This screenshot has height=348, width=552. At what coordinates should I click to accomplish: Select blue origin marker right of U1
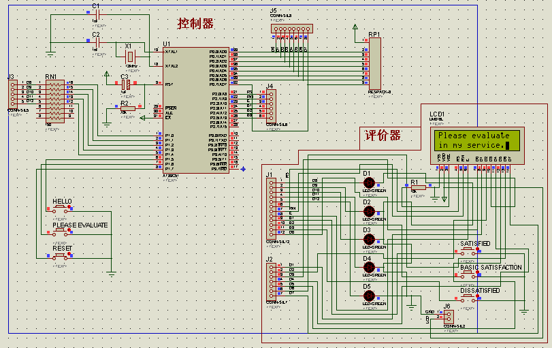243,169
